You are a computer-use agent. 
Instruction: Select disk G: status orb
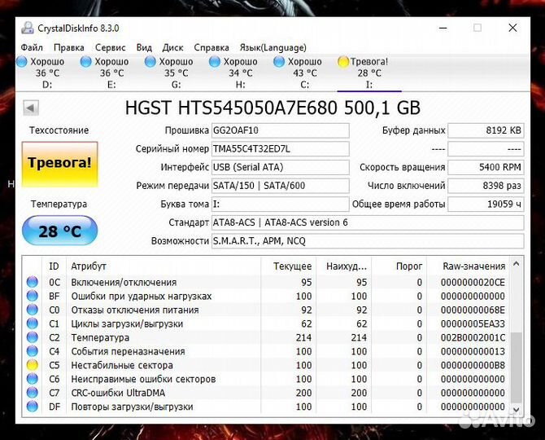coord(150,62)
